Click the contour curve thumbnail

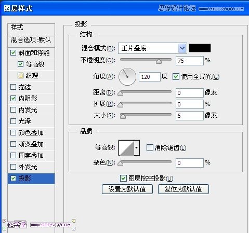[x=126, y=148]
